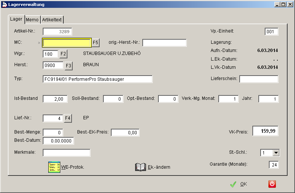Click the WE-Protok. text label

tap(73, 167)
